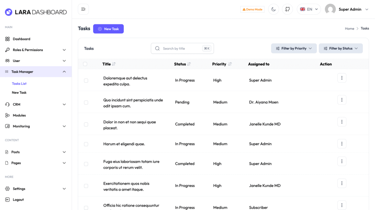Screen dimensions: 375x210
Task: Click the Dashboard grid icon in sidebar
Action: pyautogui.click(x=7, y=39)
